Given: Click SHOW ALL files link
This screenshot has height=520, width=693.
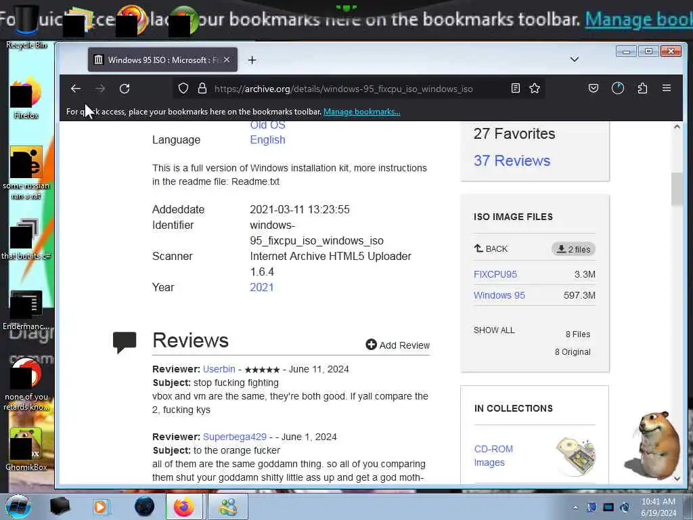Looking at the screenshot, I should click(x=494, y=330).
